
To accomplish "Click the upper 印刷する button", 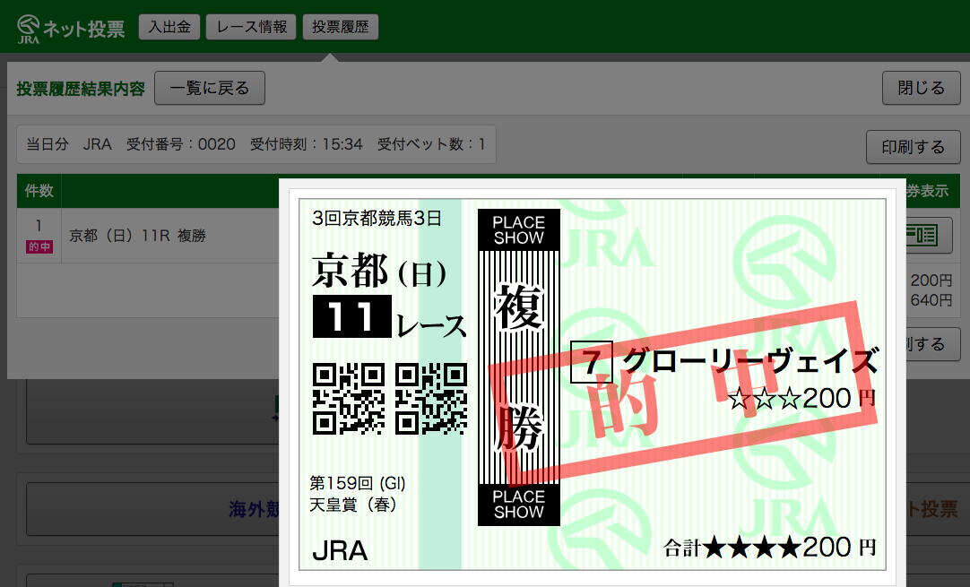I will click(x=914, y=147).
